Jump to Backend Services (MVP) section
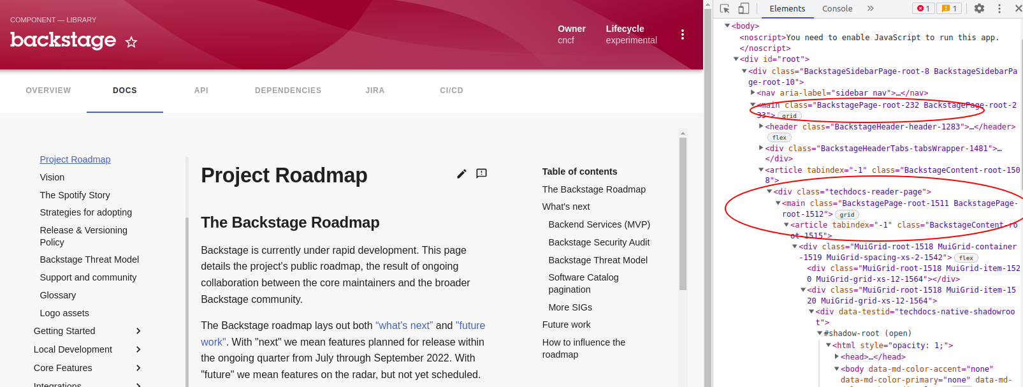This screenshot has height=387, width=1023. coord(599,224)
